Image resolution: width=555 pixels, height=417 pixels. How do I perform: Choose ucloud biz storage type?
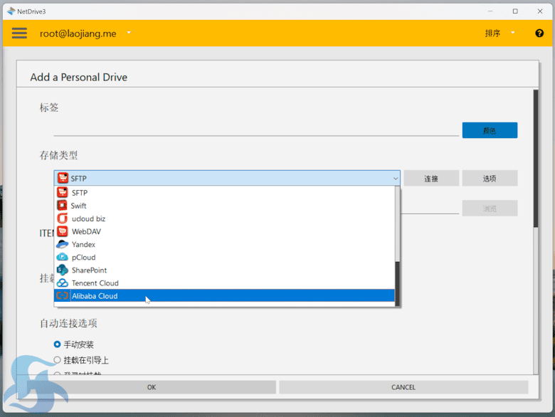click(224, 218)
